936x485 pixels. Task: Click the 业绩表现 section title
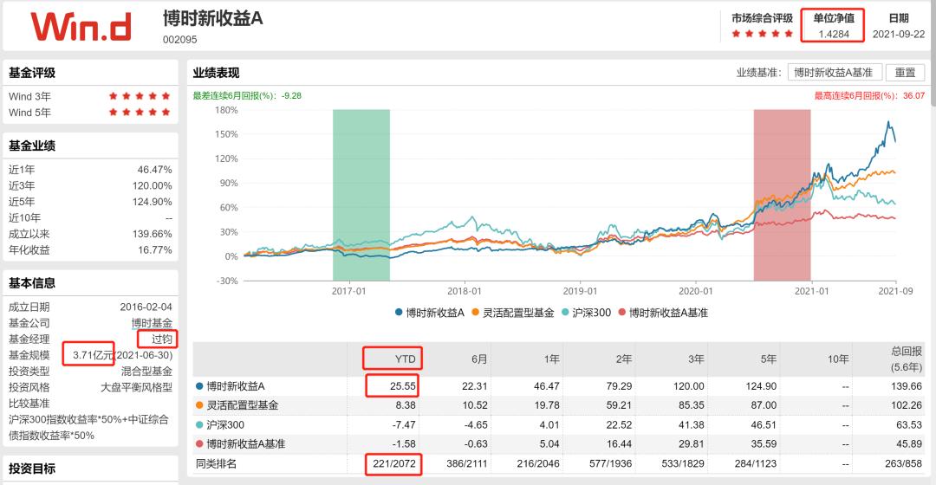(216, 73)
